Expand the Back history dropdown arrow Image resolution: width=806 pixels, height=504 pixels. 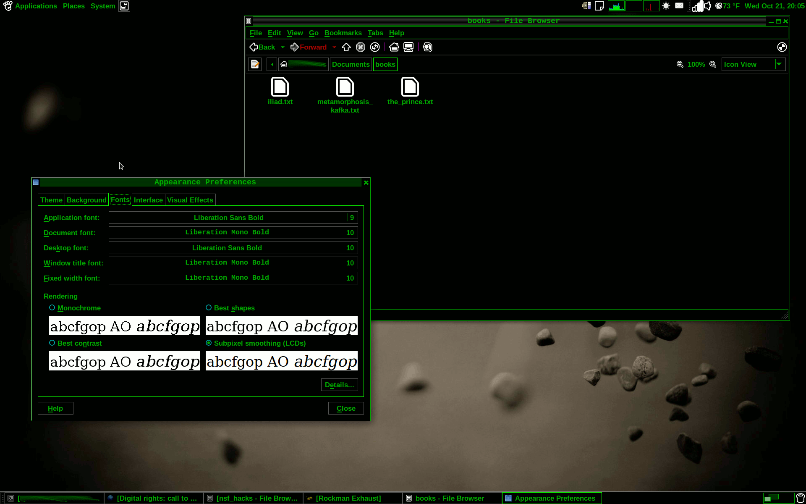[283, 47]
